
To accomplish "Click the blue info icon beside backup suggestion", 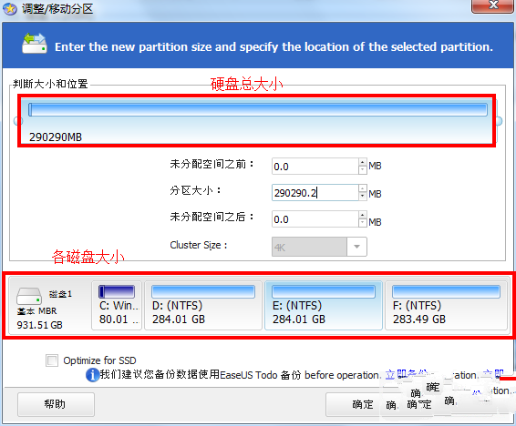I will (92, 375).
